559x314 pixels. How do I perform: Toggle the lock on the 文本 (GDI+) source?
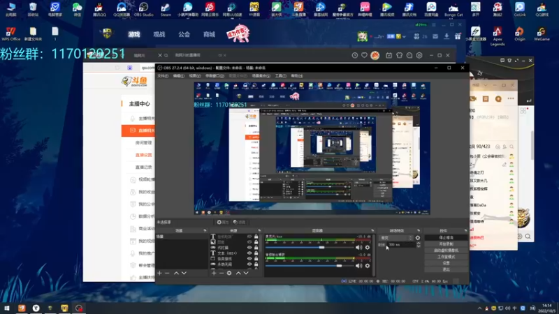[x=256, y=253]
